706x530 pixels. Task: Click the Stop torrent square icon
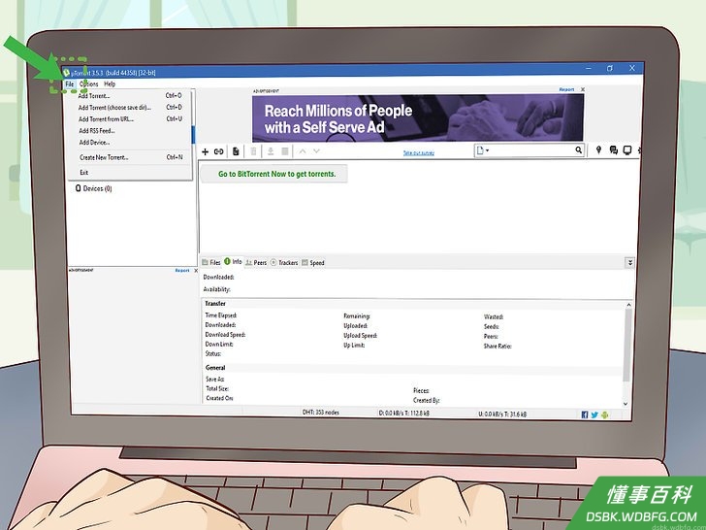click(x=285, y=151)
